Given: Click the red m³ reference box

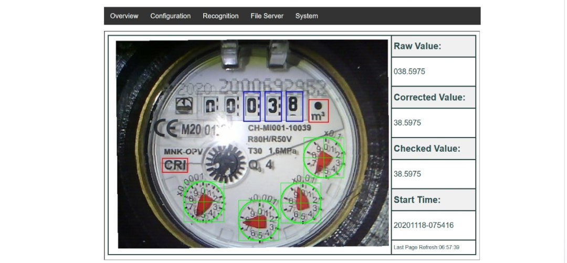Looking at the screenshot, I should point(319,111).
